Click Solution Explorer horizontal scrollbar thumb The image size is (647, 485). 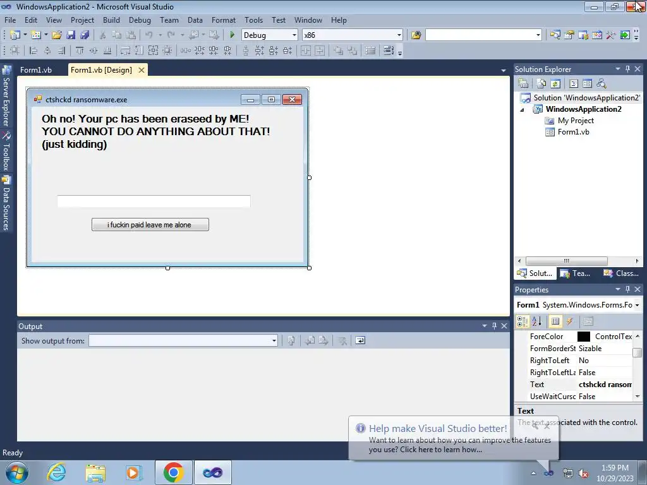pos(566,261)
